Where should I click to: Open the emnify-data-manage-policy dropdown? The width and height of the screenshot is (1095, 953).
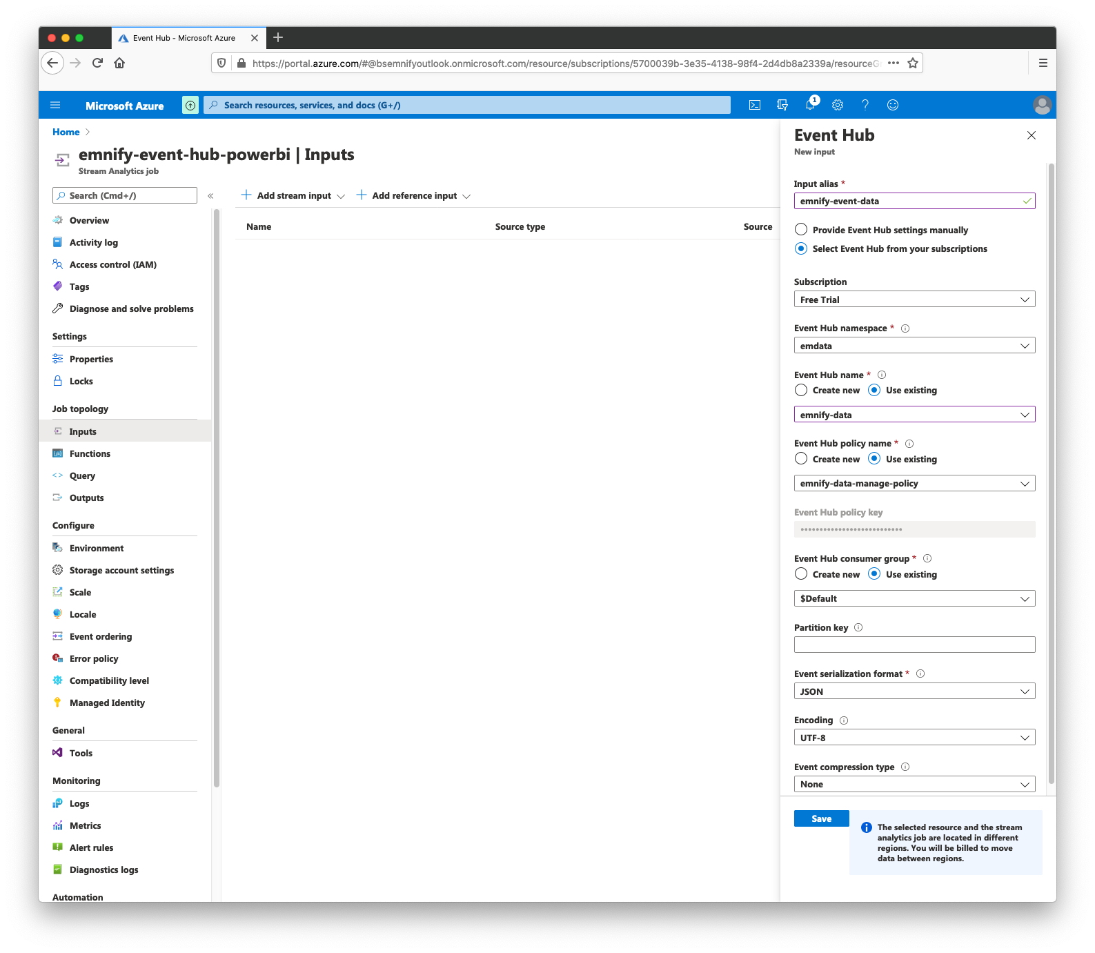[914, 483]
